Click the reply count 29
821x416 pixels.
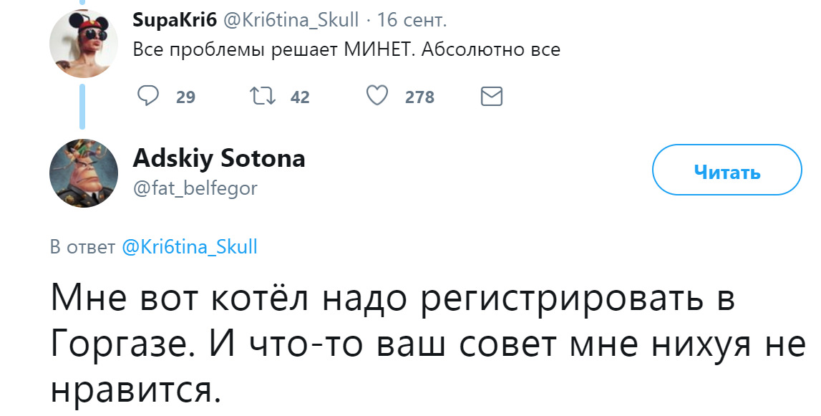click(185, 97)
